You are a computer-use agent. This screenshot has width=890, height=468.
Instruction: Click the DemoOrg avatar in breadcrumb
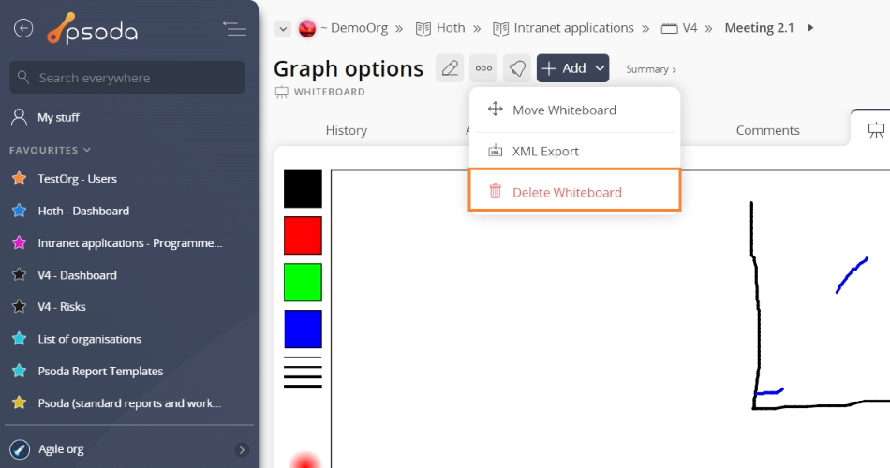pos(307,28)
